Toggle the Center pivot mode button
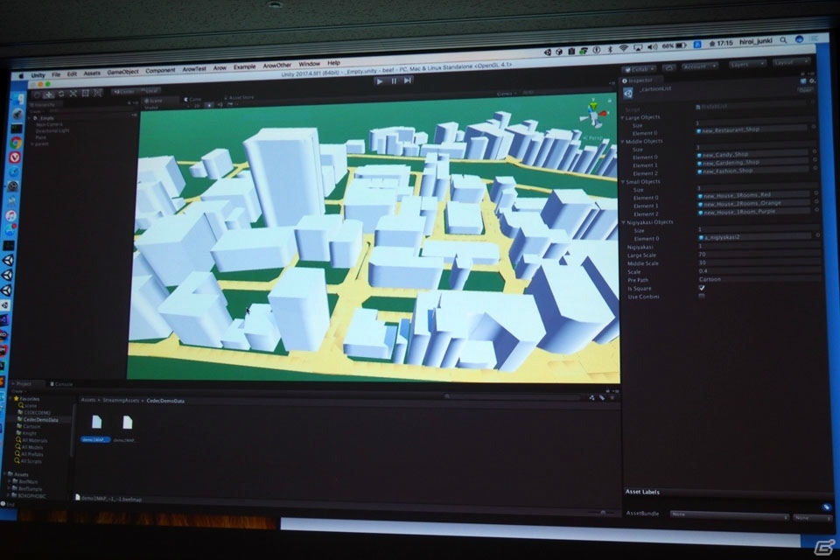Screen dimensions: 840x560 (124, 92)
